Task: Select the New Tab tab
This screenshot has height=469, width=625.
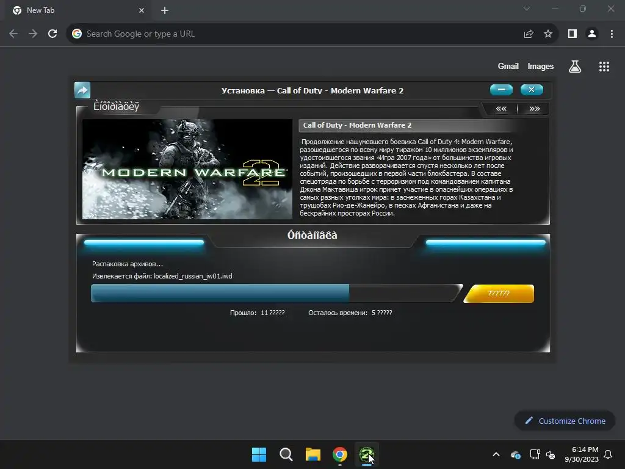Action: click(77, 10)
